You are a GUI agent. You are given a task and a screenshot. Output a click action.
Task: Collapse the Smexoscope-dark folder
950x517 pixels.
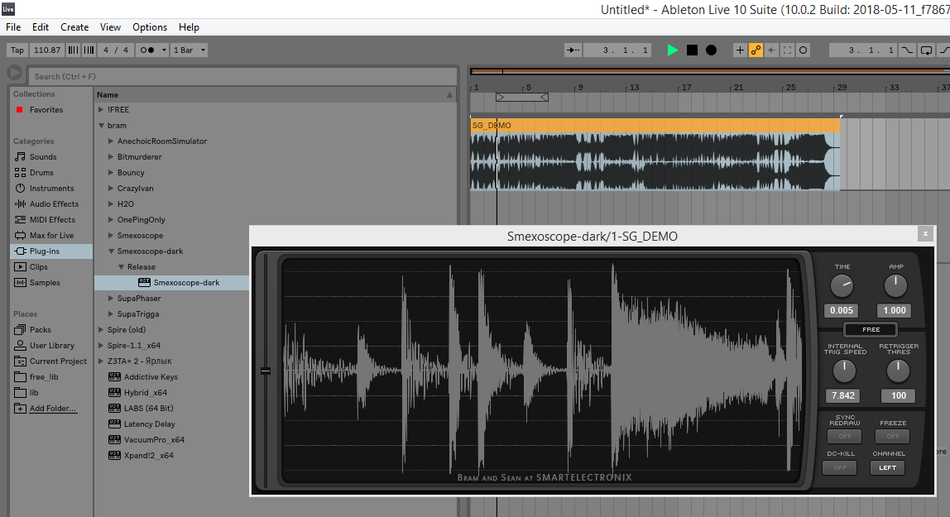click(111, 251)
